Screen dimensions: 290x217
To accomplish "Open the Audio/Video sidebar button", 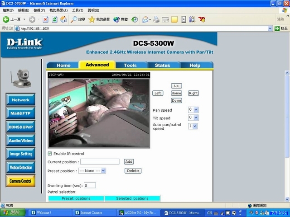I will tap(20, 141).
